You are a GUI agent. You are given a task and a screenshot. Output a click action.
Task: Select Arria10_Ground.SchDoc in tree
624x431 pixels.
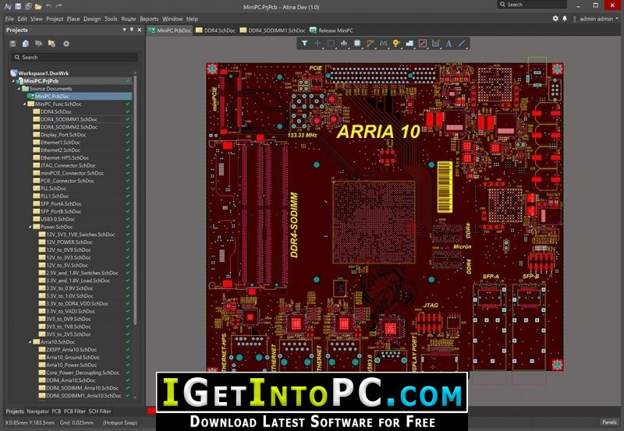pyautogui.click(x=73, y=357)
